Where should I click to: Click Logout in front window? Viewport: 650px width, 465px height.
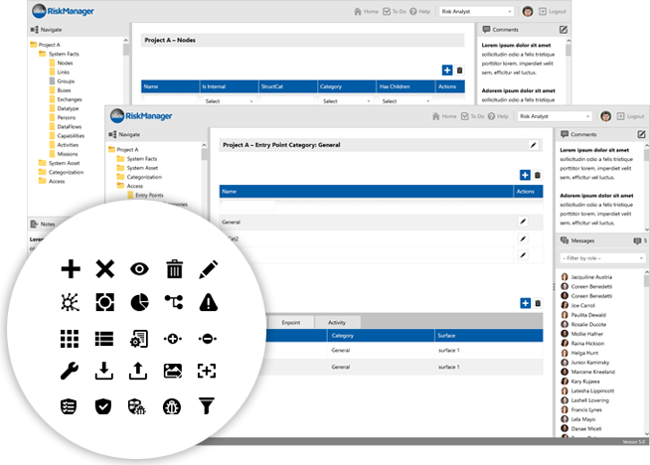630,116
